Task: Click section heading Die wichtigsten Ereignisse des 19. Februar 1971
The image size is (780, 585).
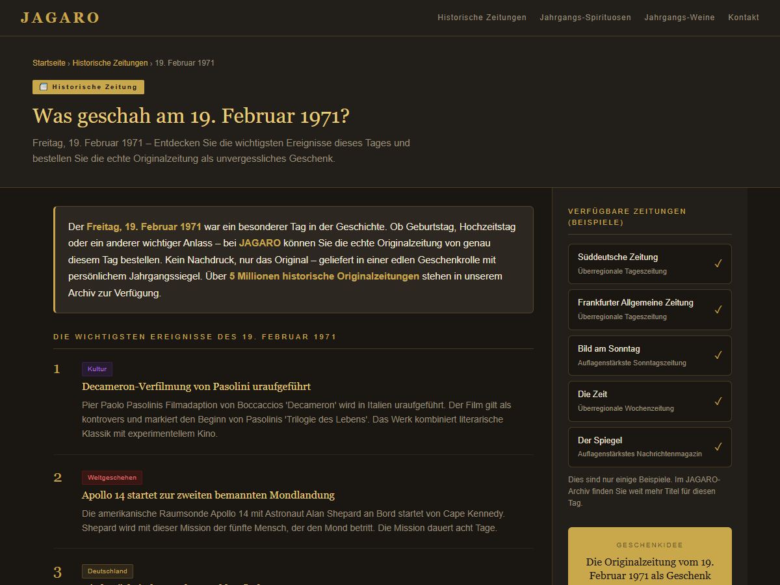Action: point(195,337)
